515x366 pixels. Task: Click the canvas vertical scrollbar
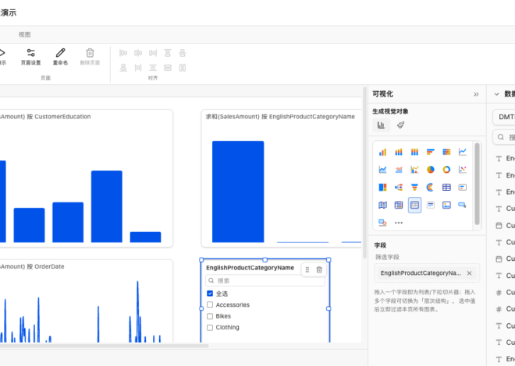pos(364,173)
